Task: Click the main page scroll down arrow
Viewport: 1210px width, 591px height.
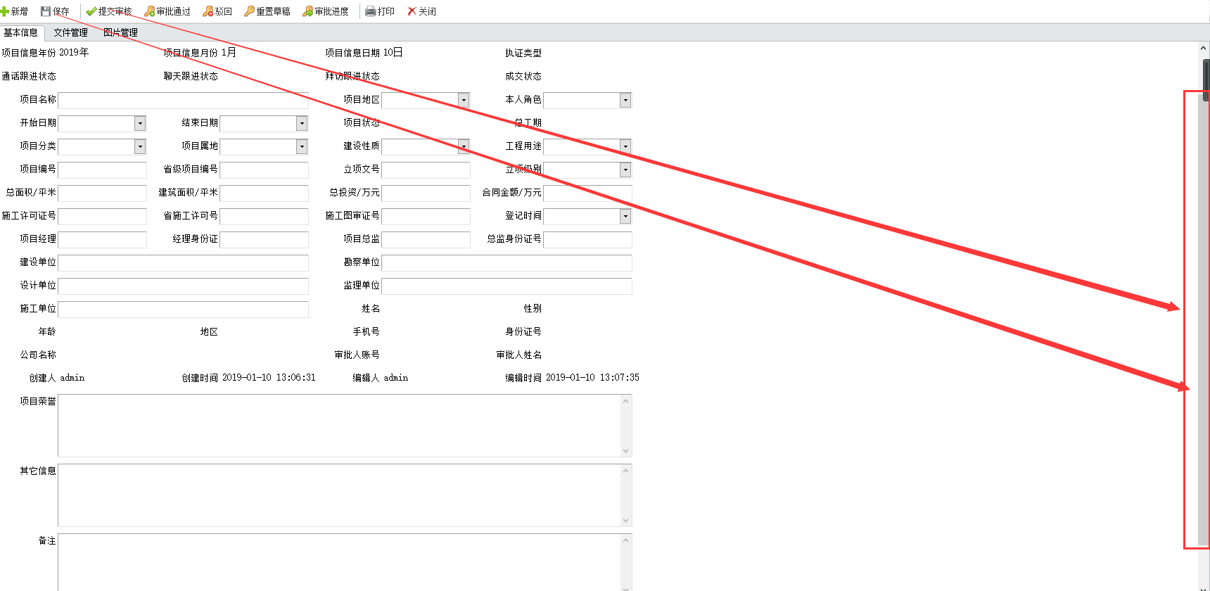Action: pos(1204,587)
